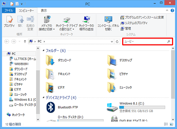Switch to details view in status bar

166,124
